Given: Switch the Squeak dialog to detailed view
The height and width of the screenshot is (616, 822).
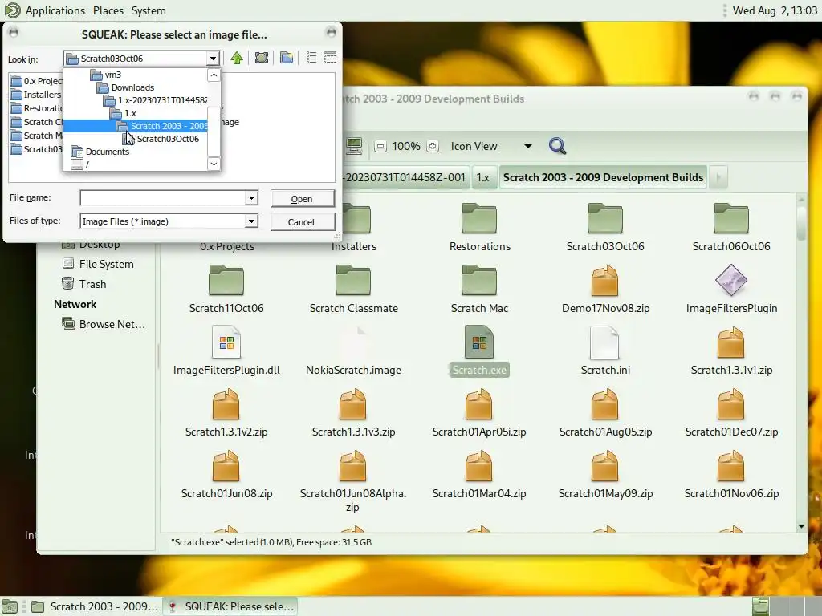Looking at the screenshot, I should 330,58.
